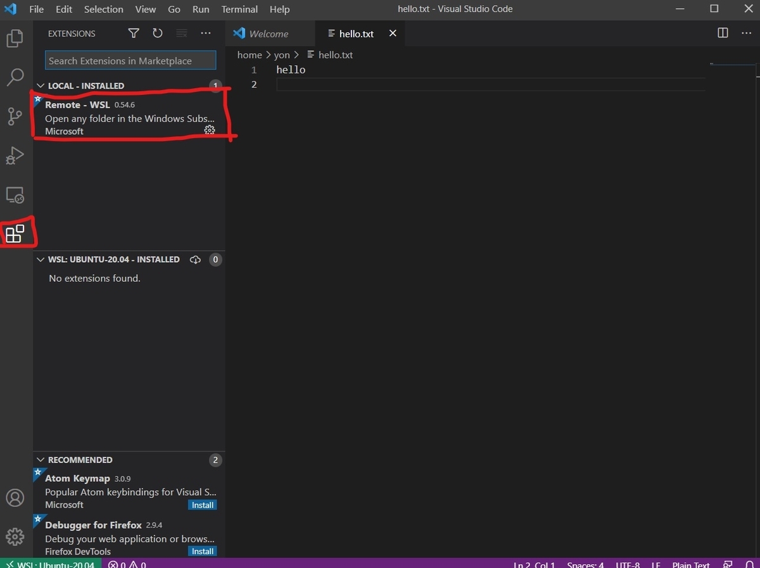Screen dimensions: 760x568
Task: Click the word hello on line 1
Action: 291,70
